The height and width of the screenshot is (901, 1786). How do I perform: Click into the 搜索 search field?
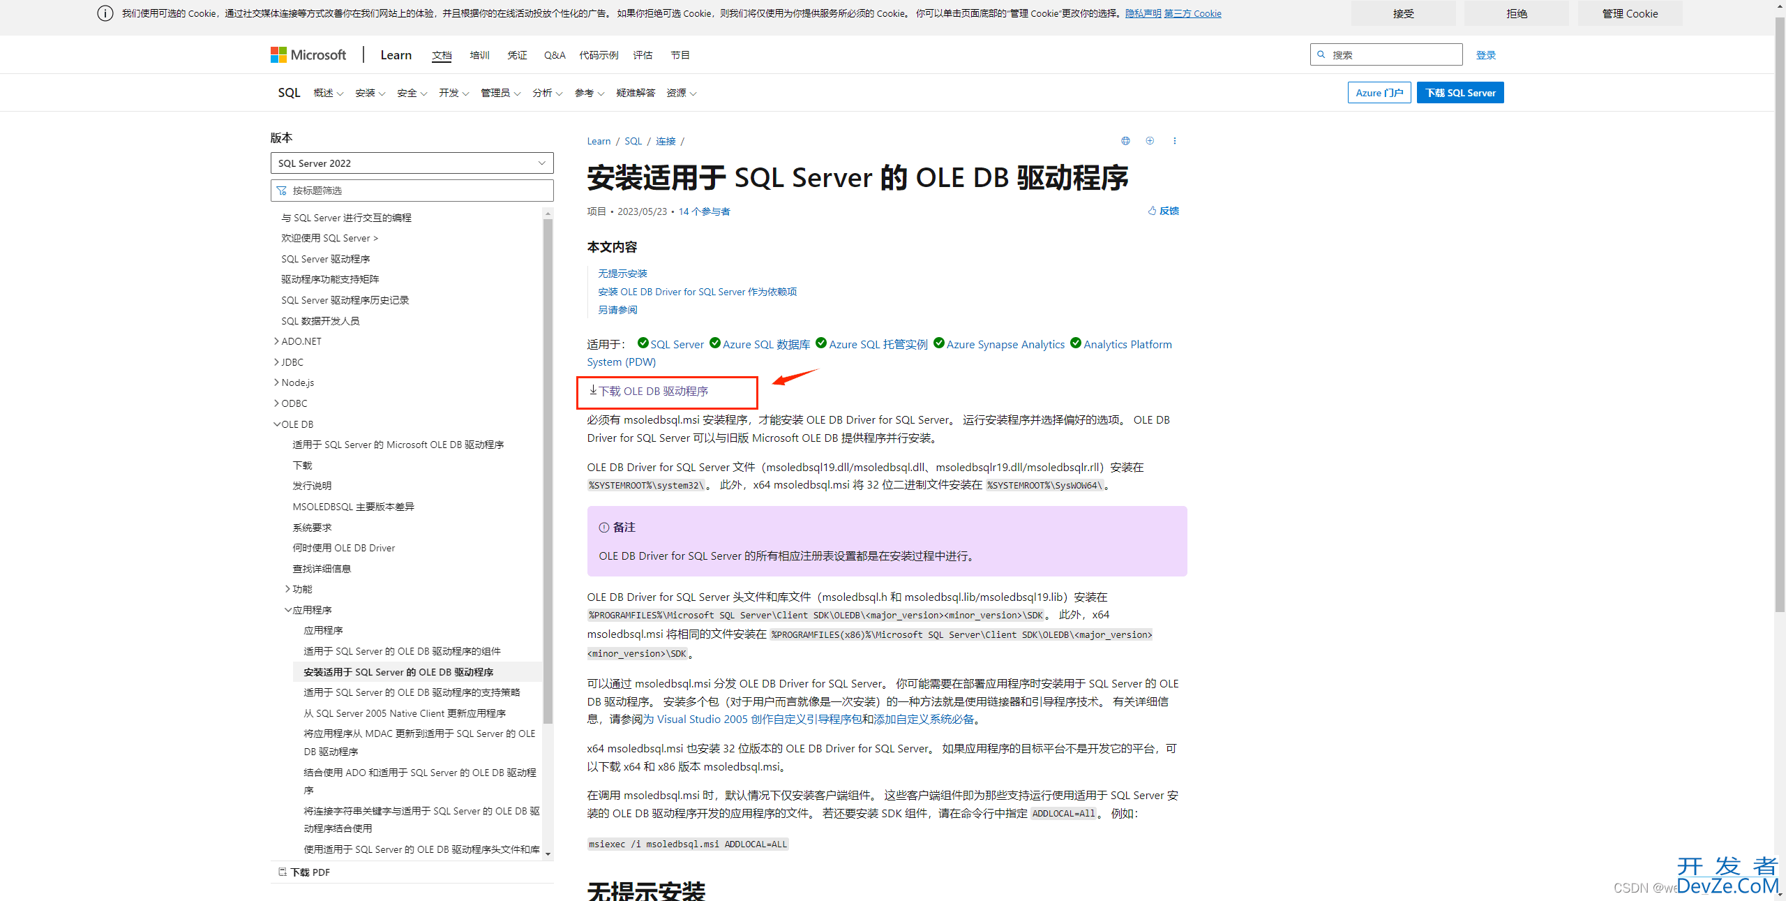(x=1386, y=54)
